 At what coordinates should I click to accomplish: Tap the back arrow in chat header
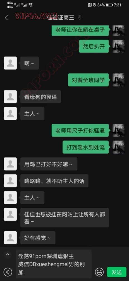[6, 18]
